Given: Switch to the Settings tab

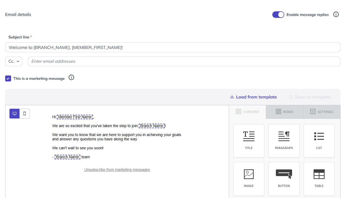Looking at the screenshot, I should 322,112.
